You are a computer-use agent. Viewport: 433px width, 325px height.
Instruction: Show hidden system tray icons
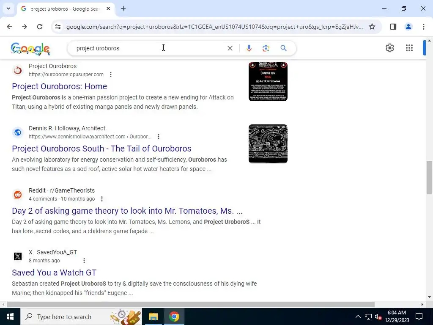[x=358, y=317]
